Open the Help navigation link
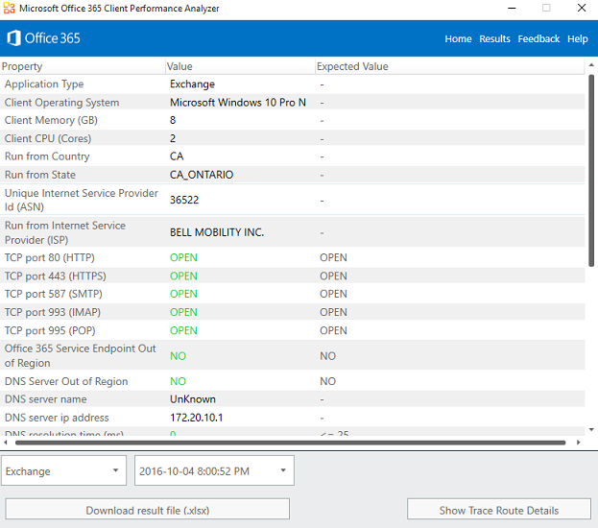598x528 pixels. tap(578, 39)
